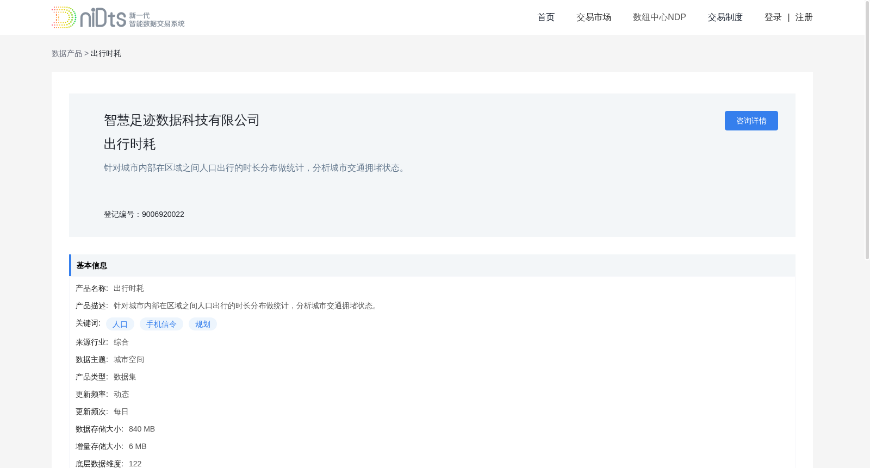The width and height of the screenshot is (870, 468).
Task: Click 产品名称 value 出行时耗
Action: pyautogui.click(x=129, y=288)
